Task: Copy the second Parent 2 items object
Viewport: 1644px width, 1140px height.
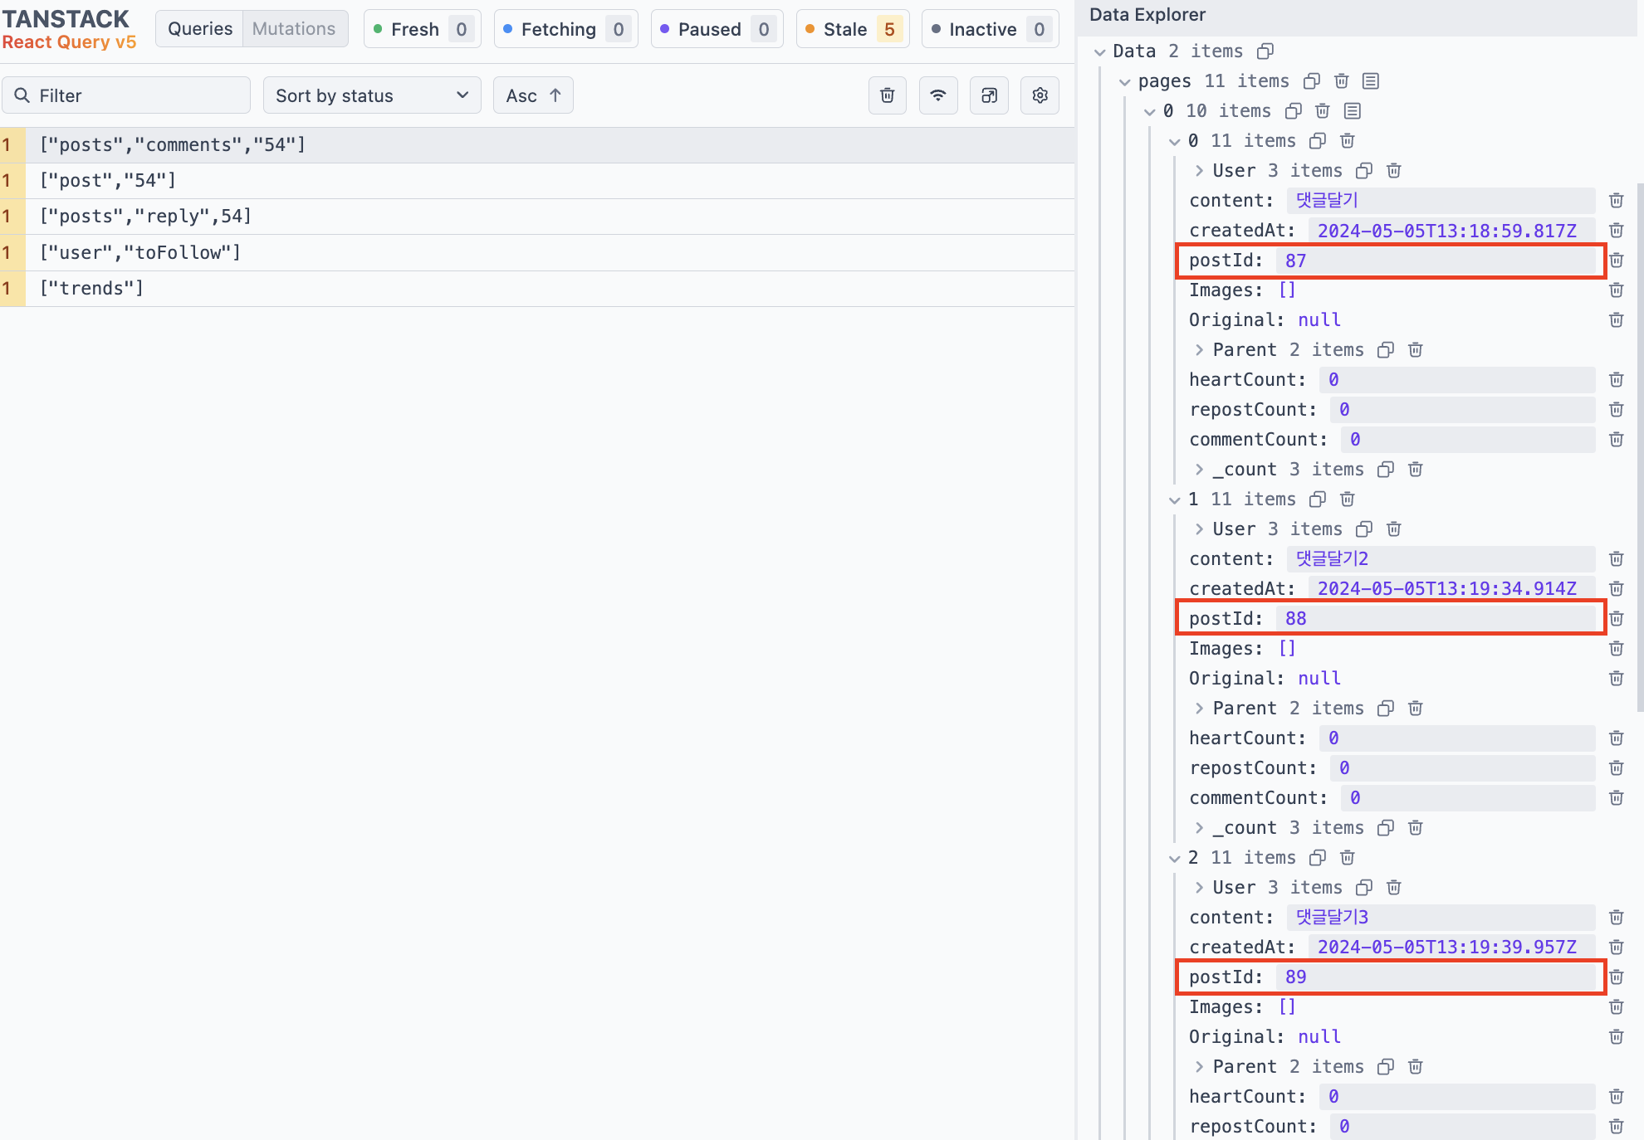Action: (1386, 709)
